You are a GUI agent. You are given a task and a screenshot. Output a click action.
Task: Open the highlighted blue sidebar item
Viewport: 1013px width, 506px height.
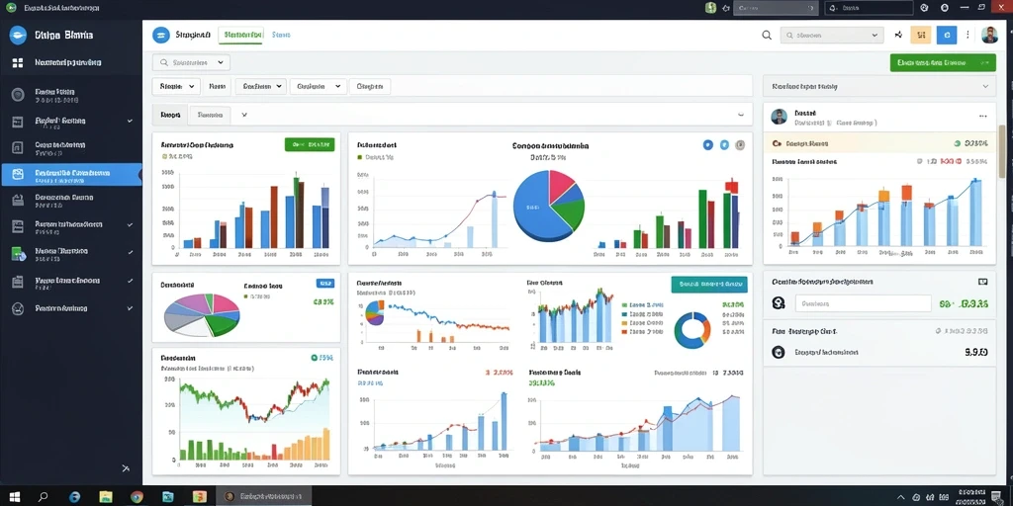point(71,175)
